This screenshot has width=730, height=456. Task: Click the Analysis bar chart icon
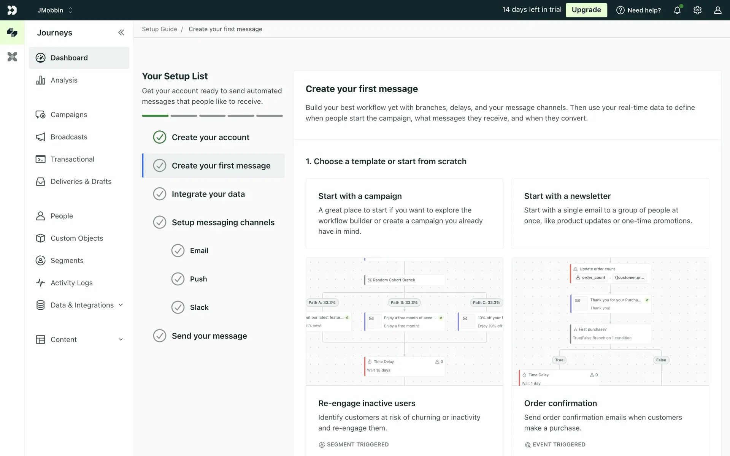41,80
